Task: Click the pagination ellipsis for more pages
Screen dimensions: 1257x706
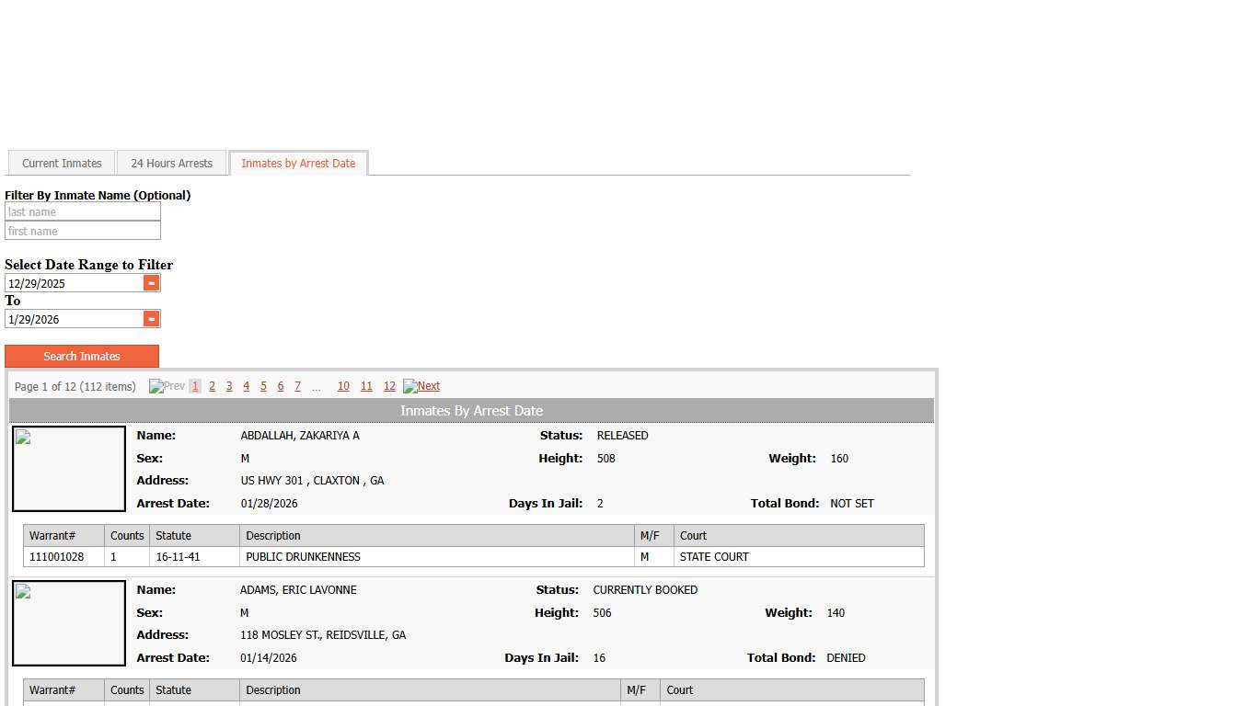Action: tap(317, 387)
